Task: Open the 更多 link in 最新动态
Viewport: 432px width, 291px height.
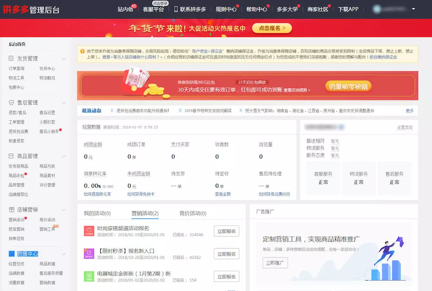Action: click(410, 111)
